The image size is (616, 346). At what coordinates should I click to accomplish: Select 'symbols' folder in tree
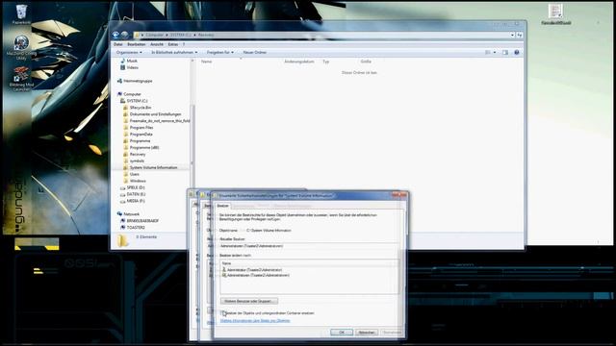tap(137, 161)
